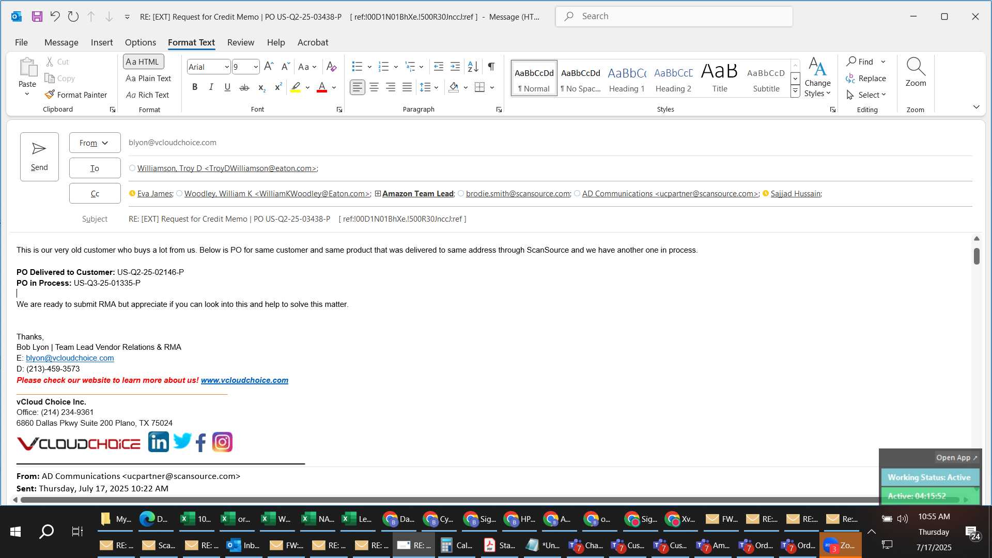
Task: Open the Zoom app in taskbar
Action: click(841, 545)
